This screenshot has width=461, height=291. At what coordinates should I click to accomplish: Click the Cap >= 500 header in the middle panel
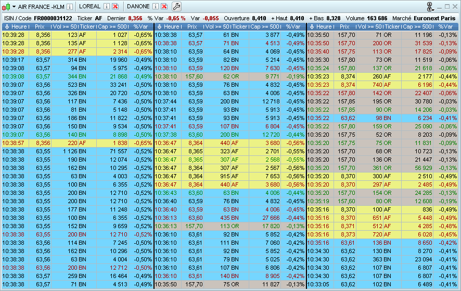[x=265, y=27]
